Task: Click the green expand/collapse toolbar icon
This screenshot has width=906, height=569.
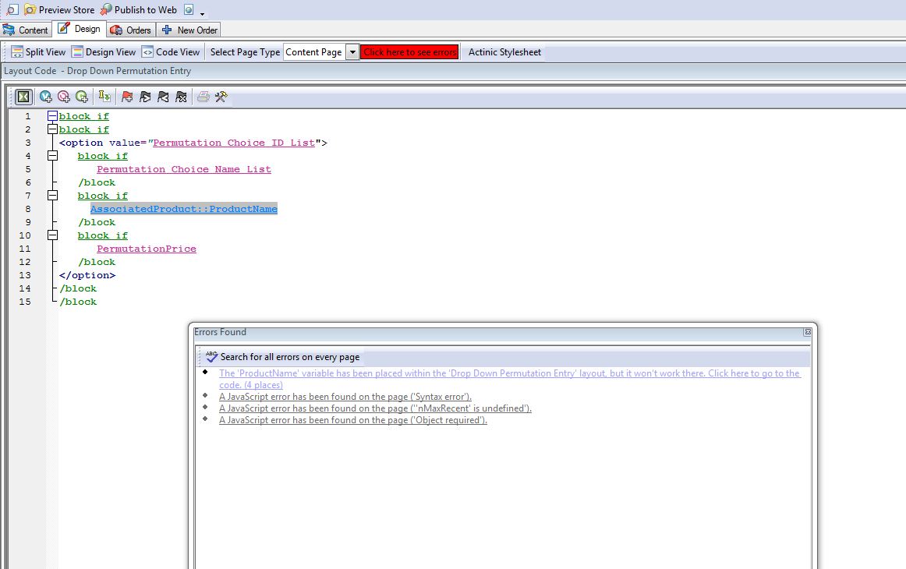Action: (23, 97)
